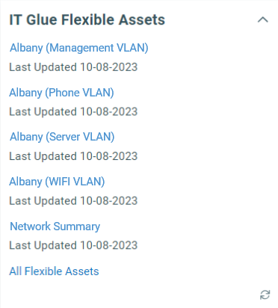Follow the link mentioning WIFI VLAN
Viewport: 278px width, 308px height.
point(57,182)
